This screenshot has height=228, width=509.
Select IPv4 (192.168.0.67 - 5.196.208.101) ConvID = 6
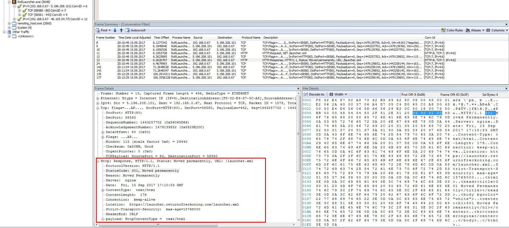(x=55, y=6)
